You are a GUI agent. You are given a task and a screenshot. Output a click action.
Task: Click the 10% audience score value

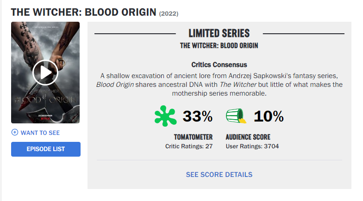point(269,116)
